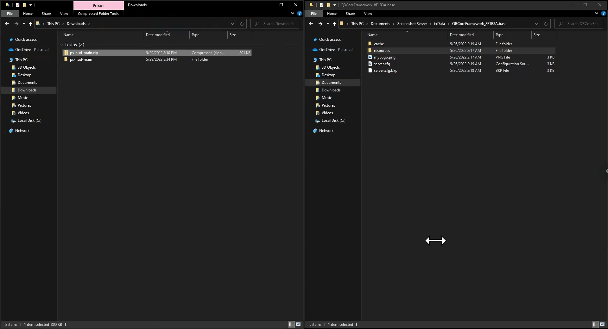Click the Help icon in Downloads window
The width and height of the screenshot is (608, 329).
click(x=299, y=14)
